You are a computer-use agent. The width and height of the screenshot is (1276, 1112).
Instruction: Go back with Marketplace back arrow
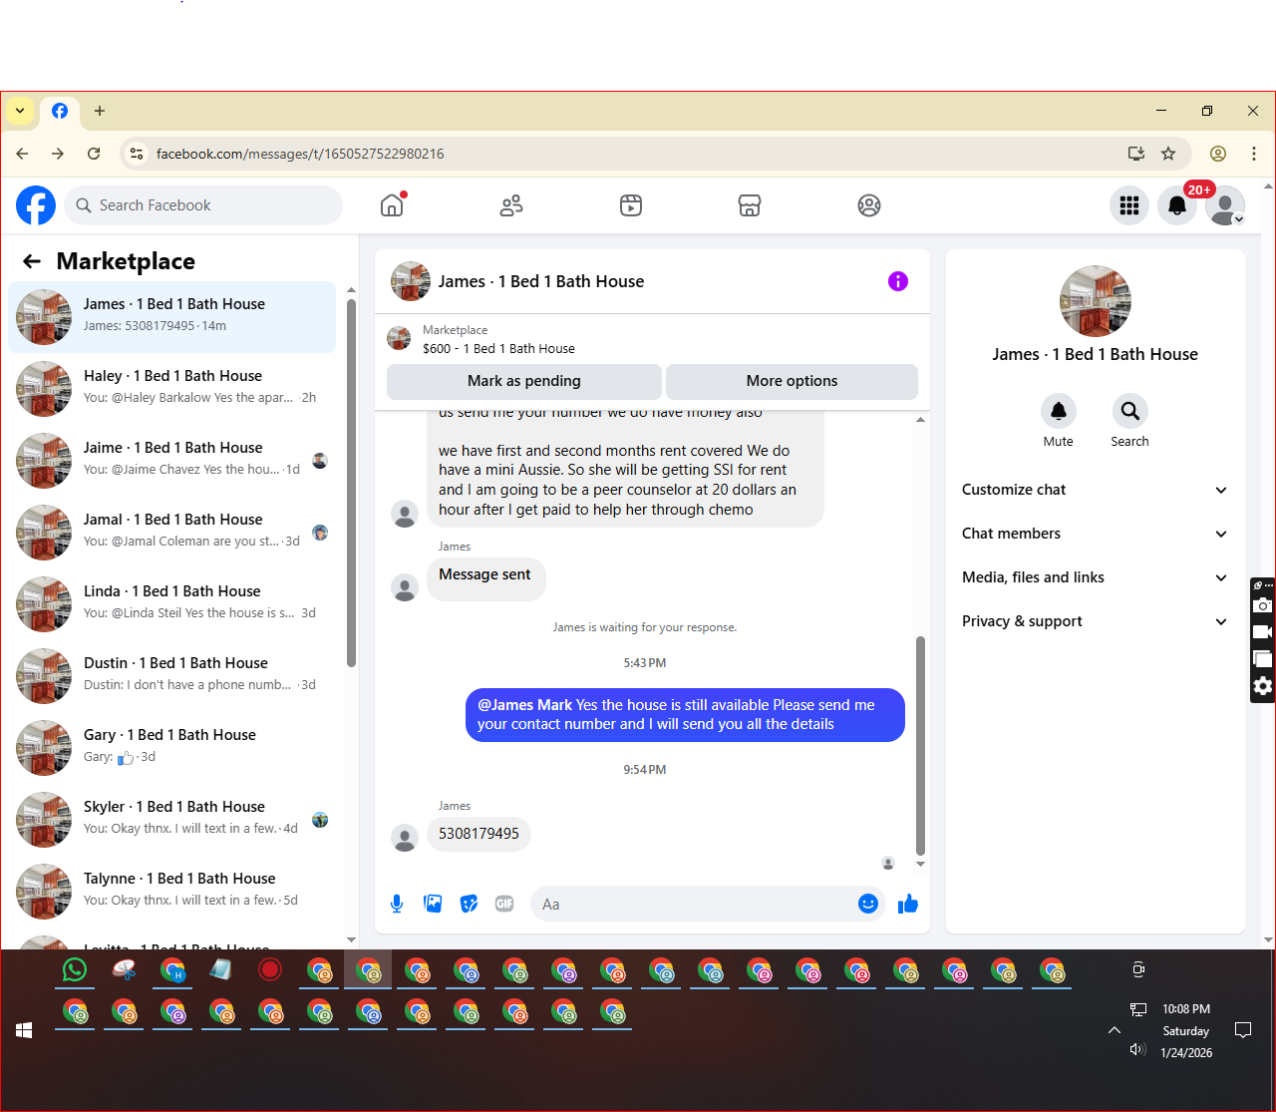[32, 261]
